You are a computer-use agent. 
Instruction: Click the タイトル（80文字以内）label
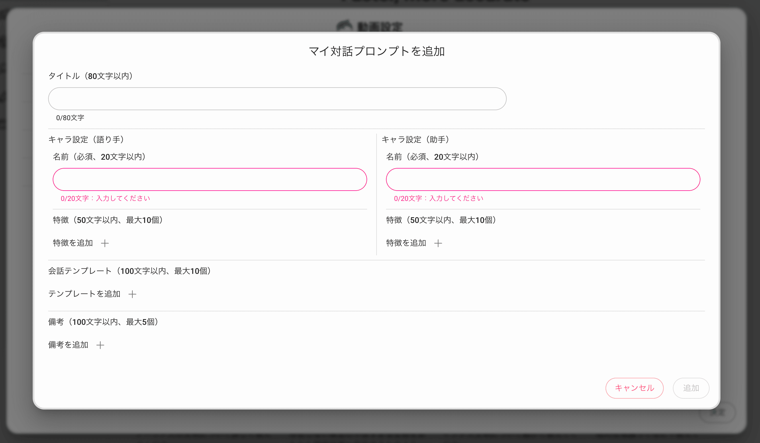pyautogui.click(x=91, y=76)
